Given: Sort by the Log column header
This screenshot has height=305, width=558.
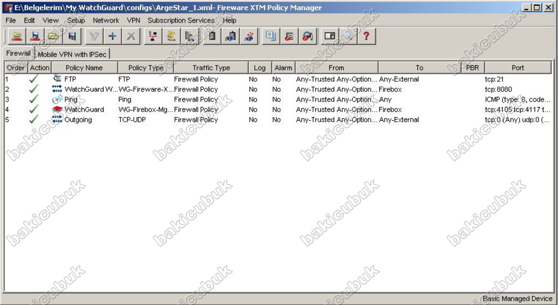Looking at the screenshot, I should pos(260,68).
